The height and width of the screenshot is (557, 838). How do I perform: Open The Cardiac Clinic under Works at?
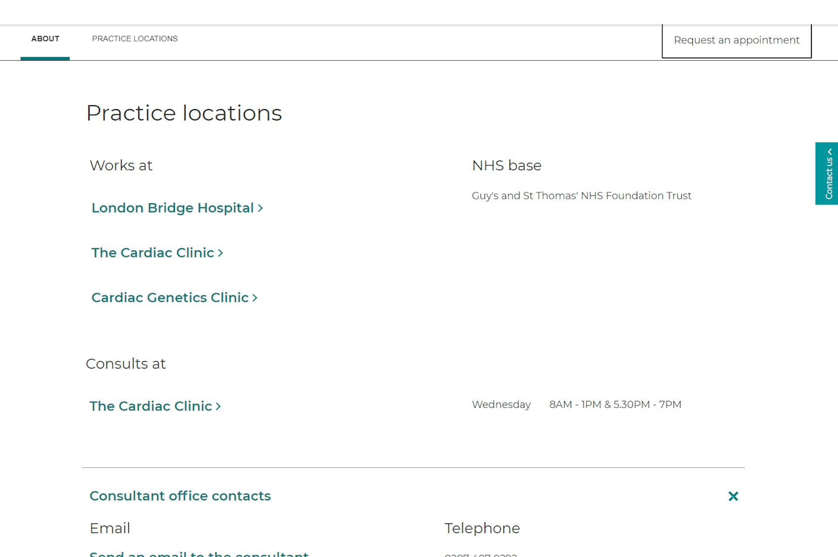pyautogui.click(x=152, y=253)
